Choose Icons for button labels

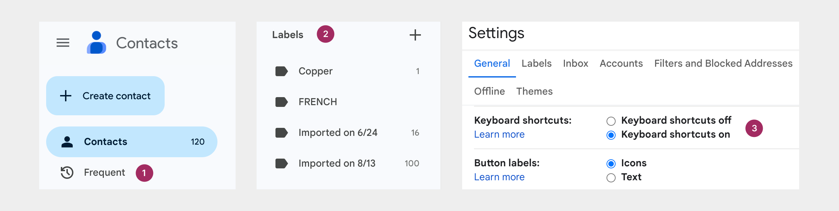[x=611, y=163]
